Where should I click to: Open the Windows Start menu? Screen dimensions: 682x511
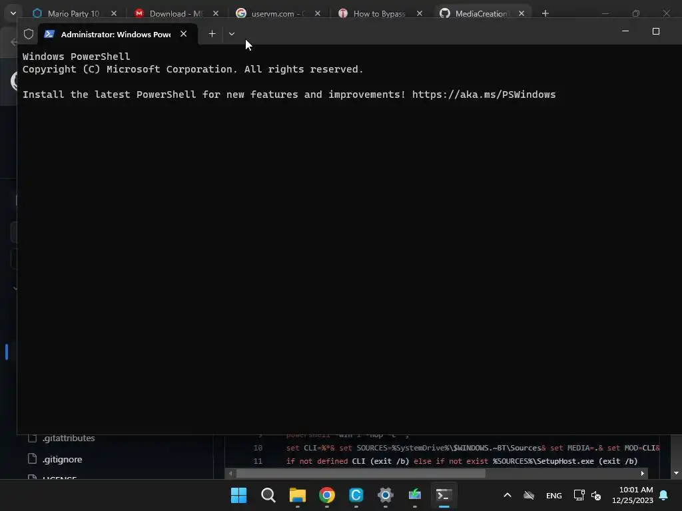coord(239,495)
